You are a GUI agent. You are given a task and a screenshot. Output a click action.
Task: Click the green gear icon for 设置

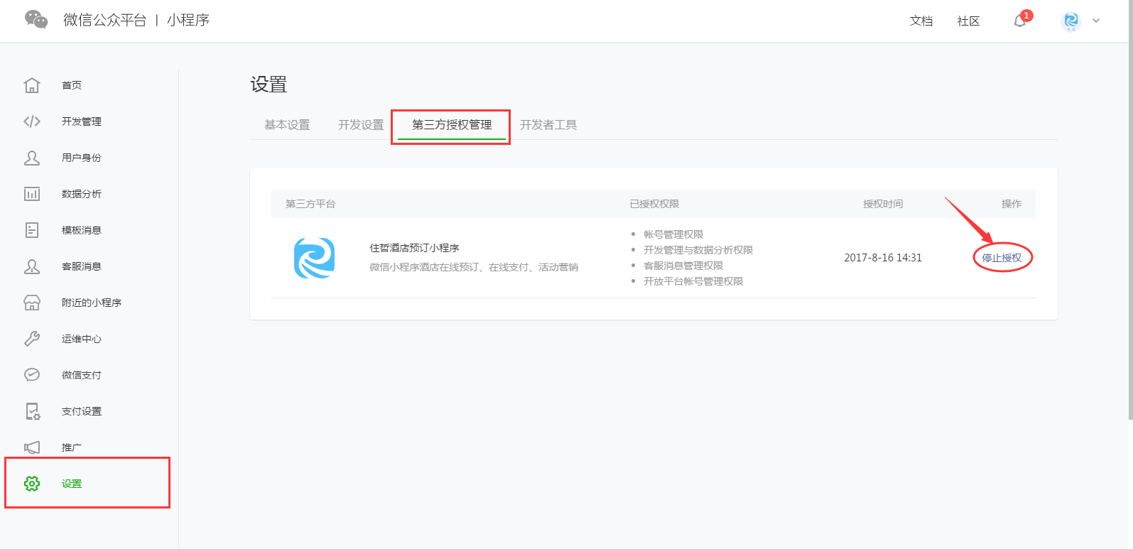(32, 484)
